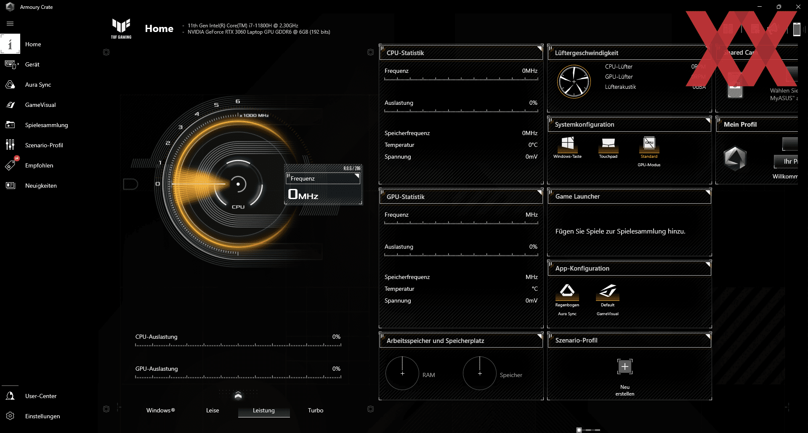Click the GameVisual sidebar icon

10,105
